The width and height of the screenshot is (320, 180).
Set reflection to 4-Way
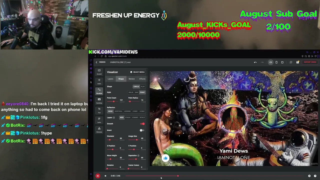[142, 111]
